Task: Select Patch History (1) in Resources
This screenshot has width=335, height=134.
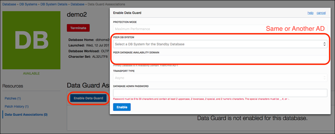Action: tap(17, 106)
